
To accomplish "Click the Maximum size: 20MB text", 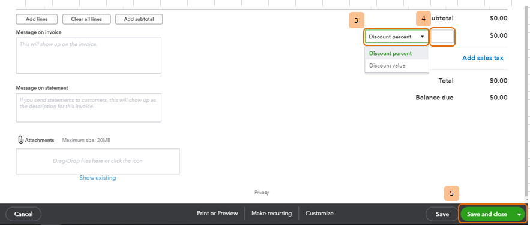I will [x=86, y=141].
